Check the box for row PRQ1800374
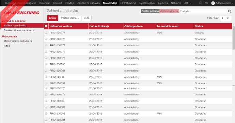Viewport: 235px width, 123px height. [x=46, y=33]
